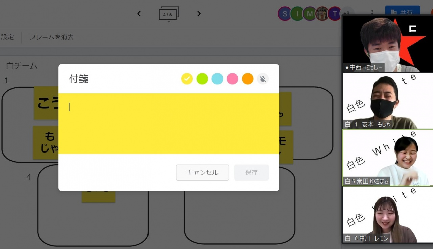Select the green sticky note color
Viewport: 433px width, 249px height.
click(x=202, y=79)
